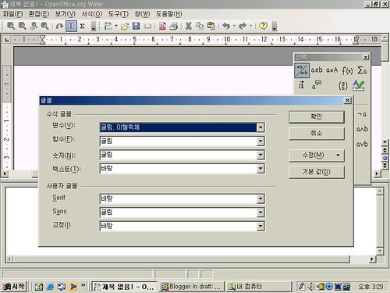
Task: Click the Show Desktop quick launch icon
Action: (x=38, y=287)
